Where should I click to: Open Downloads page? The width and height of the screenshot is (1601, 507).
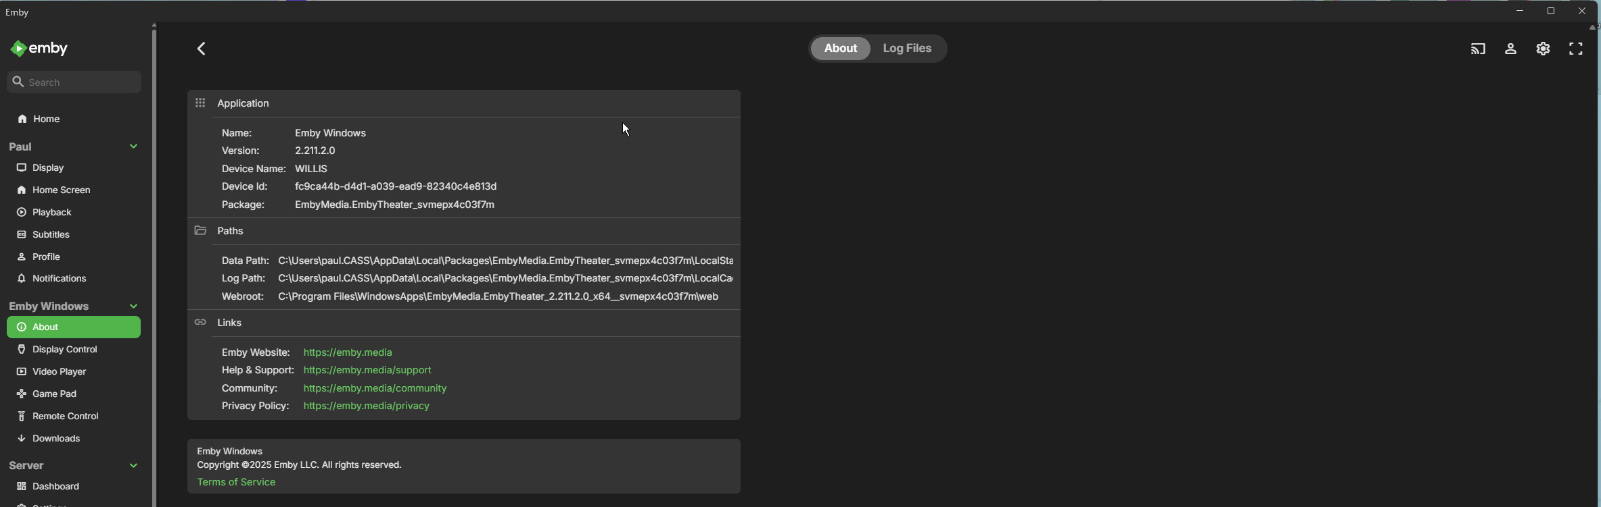pos(74,439)
